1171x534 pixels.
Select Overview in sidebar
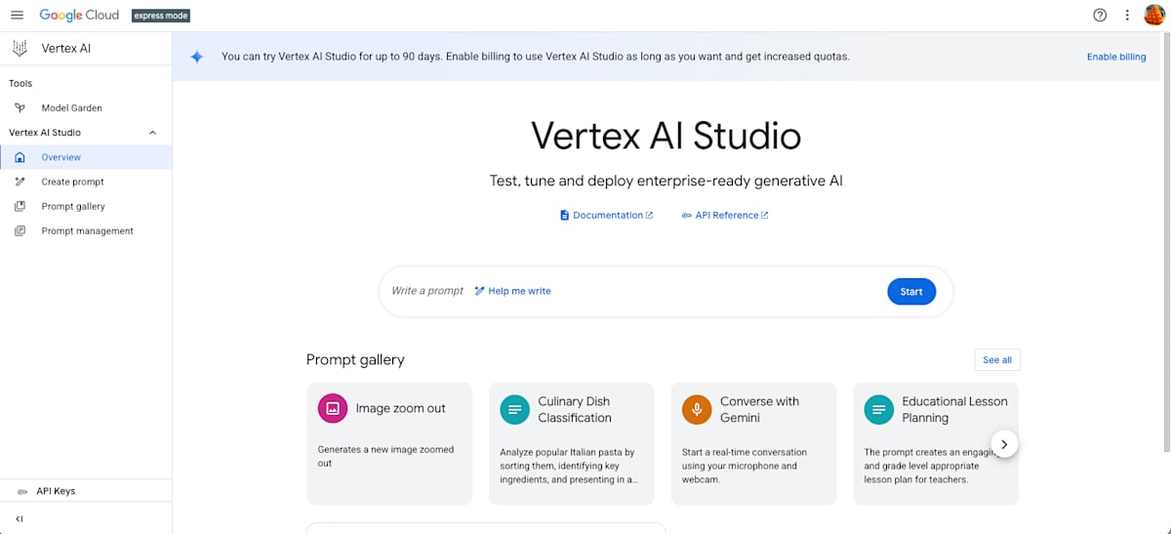tap(86, 157)
